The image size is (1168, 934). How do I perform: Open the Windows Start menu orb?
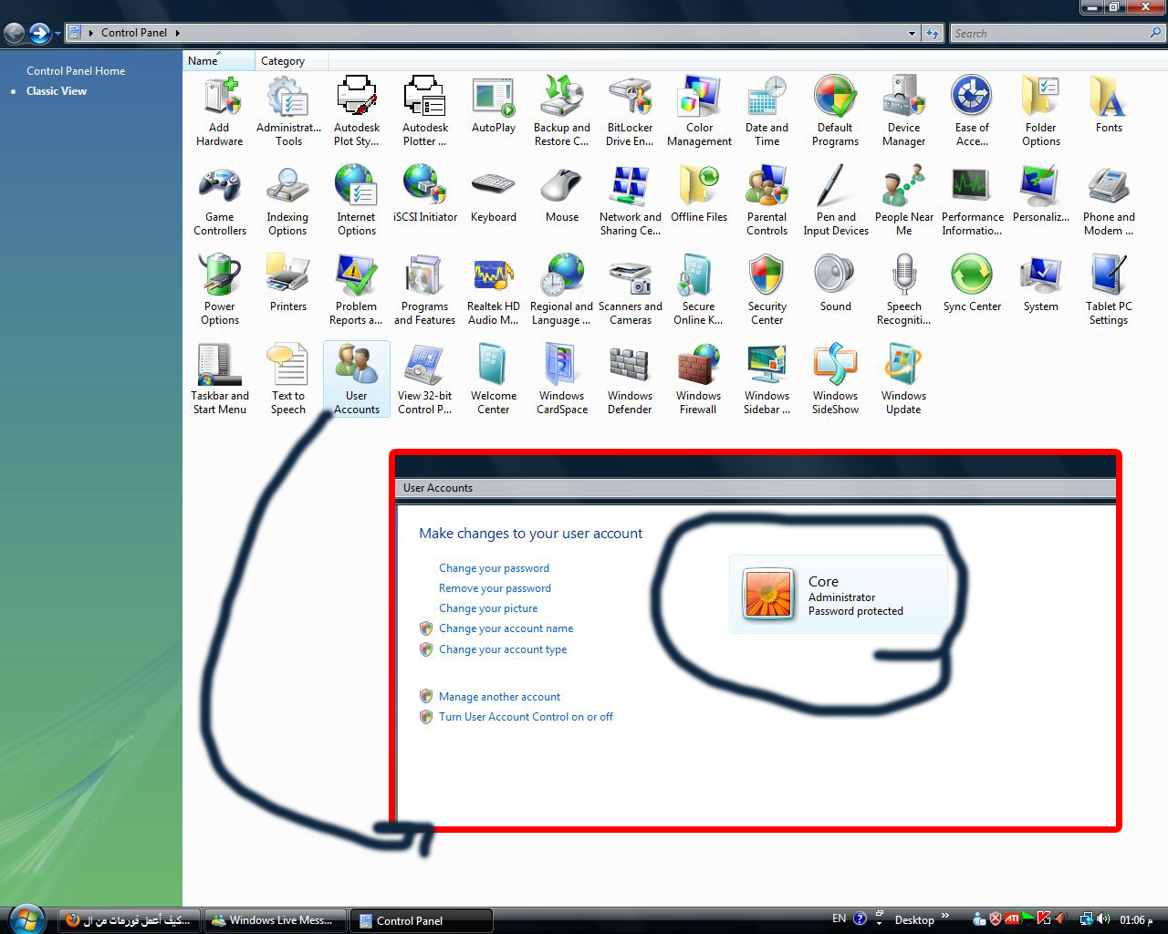[x=25, y=919]
